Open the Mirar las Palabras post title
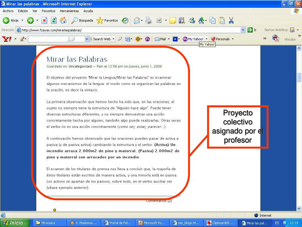This screenshot has height=227, width=302. (77, 59)
